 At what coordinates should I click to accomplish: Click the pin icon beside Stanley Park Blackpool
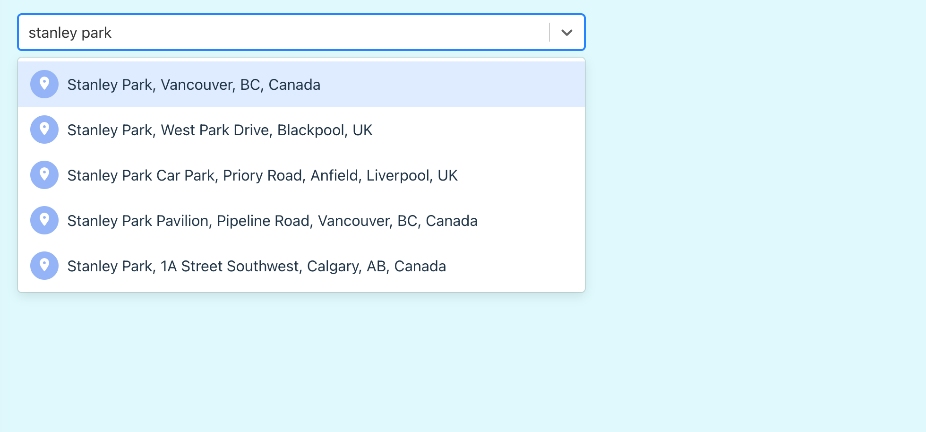coord(44,129)
